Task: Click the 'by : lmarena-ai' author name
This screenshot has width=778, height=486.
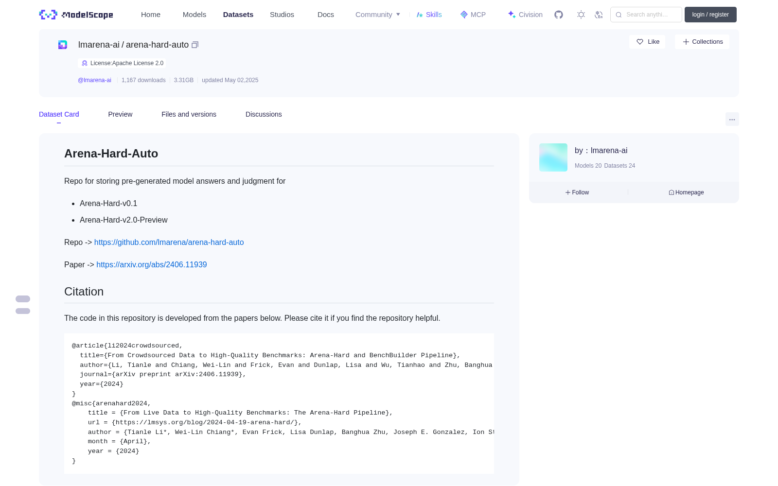Action: [x=601, y=151]
